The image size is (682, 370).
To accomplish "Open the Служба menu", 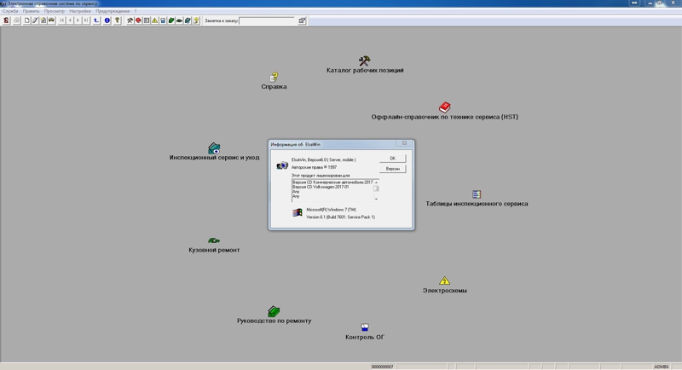I will pyautogui.click(x=10, y=11).
